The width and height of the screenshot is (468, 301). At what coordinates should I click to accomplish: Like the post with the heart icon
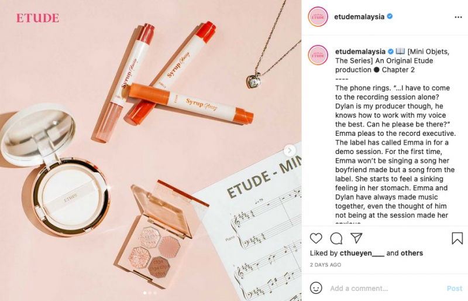click(x=316, y=238)
